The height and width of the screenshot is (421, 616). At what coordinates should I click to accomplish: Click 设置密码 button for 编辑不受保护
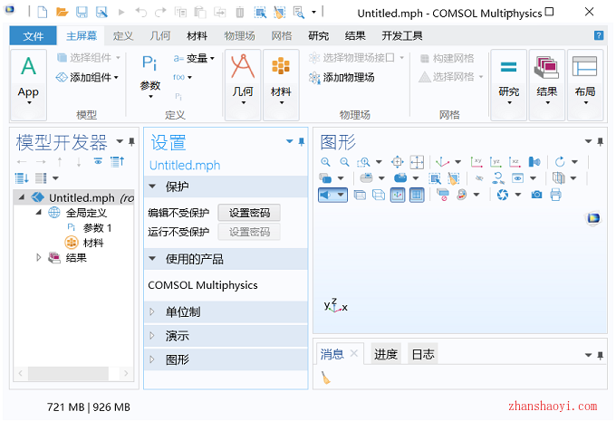[x=249, y=213]
